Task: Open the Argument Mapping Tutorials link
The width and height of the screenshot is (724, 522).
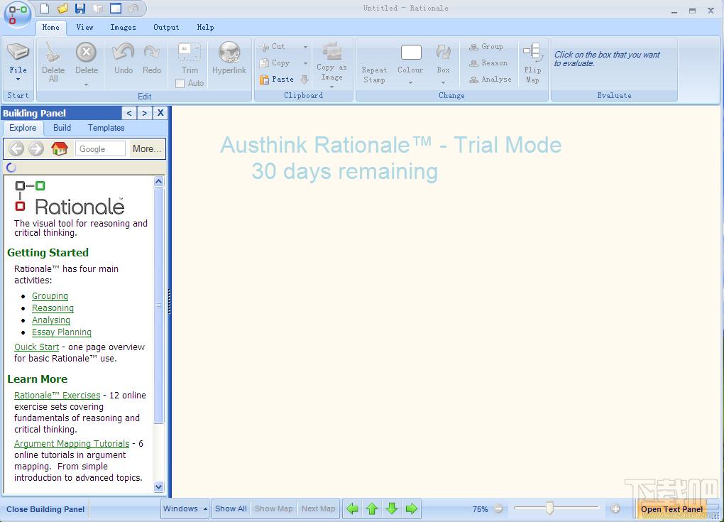Action: (72, 443)
